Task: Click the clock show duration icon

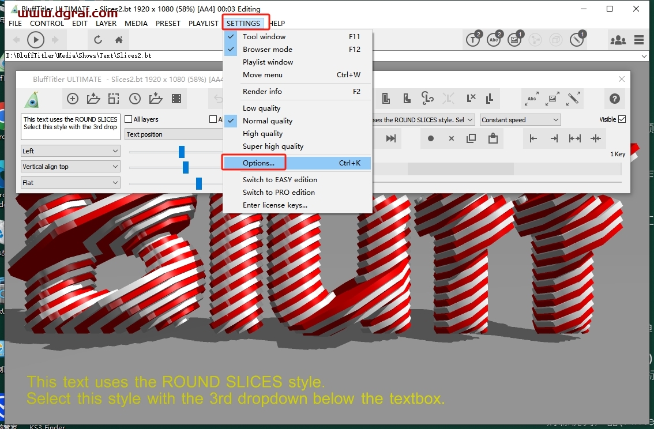Action: point(135,99)
